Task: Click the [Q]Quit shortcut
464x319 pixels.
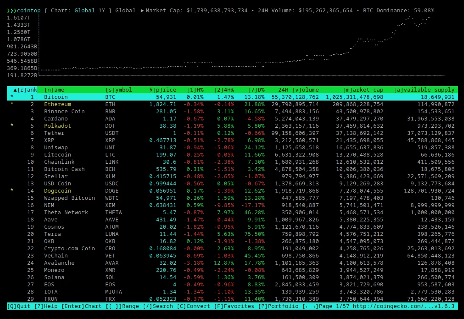Action: pyautogui.click(x=19, y=306)
